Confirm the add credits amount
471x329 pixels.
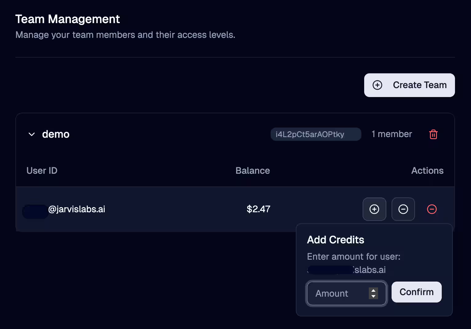tap(417, 292)
